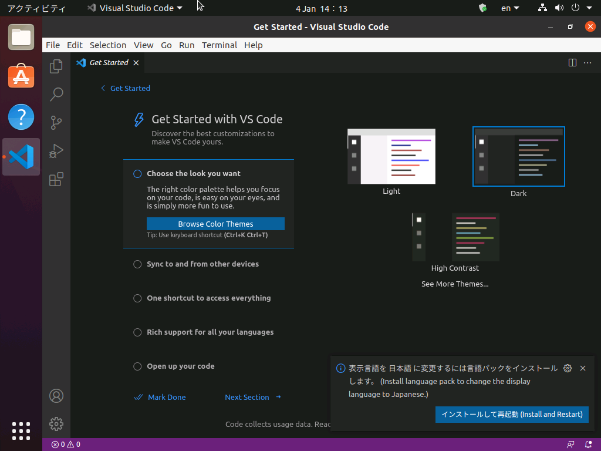Screen dimensions: 601x451
Task: Open Ubuntu Software from the dock
Action: point(21,76)
